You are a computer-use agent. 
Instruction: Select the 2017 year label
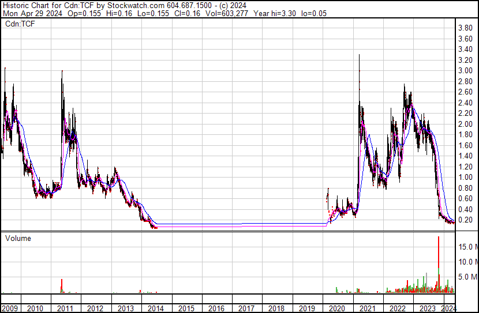[x=246, y=308]
